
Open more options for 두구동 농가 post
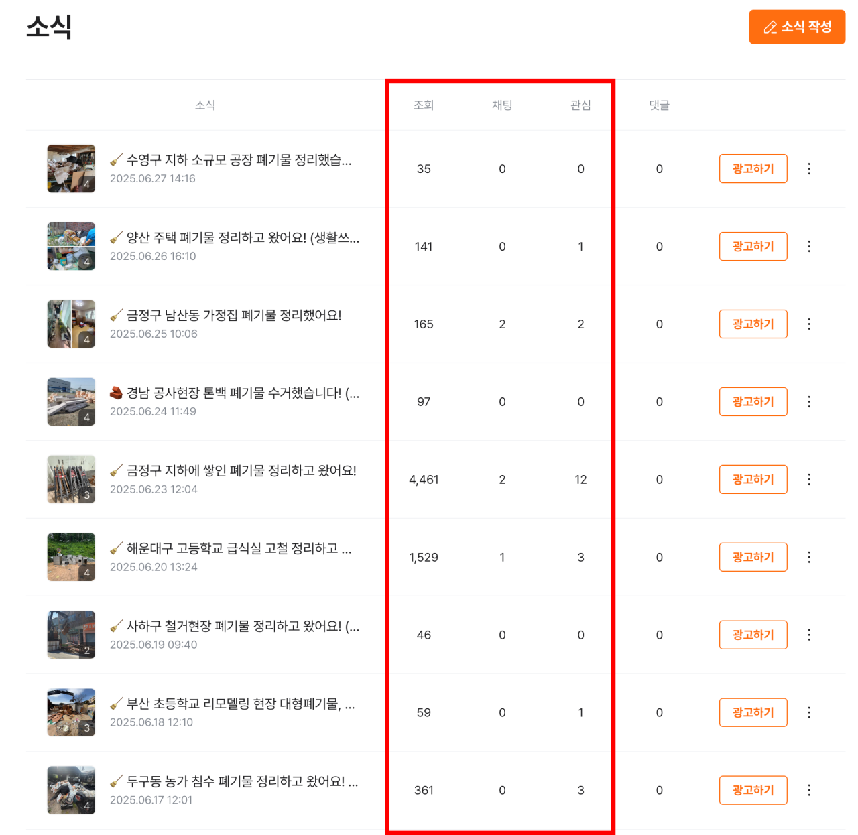coord(809,791)
